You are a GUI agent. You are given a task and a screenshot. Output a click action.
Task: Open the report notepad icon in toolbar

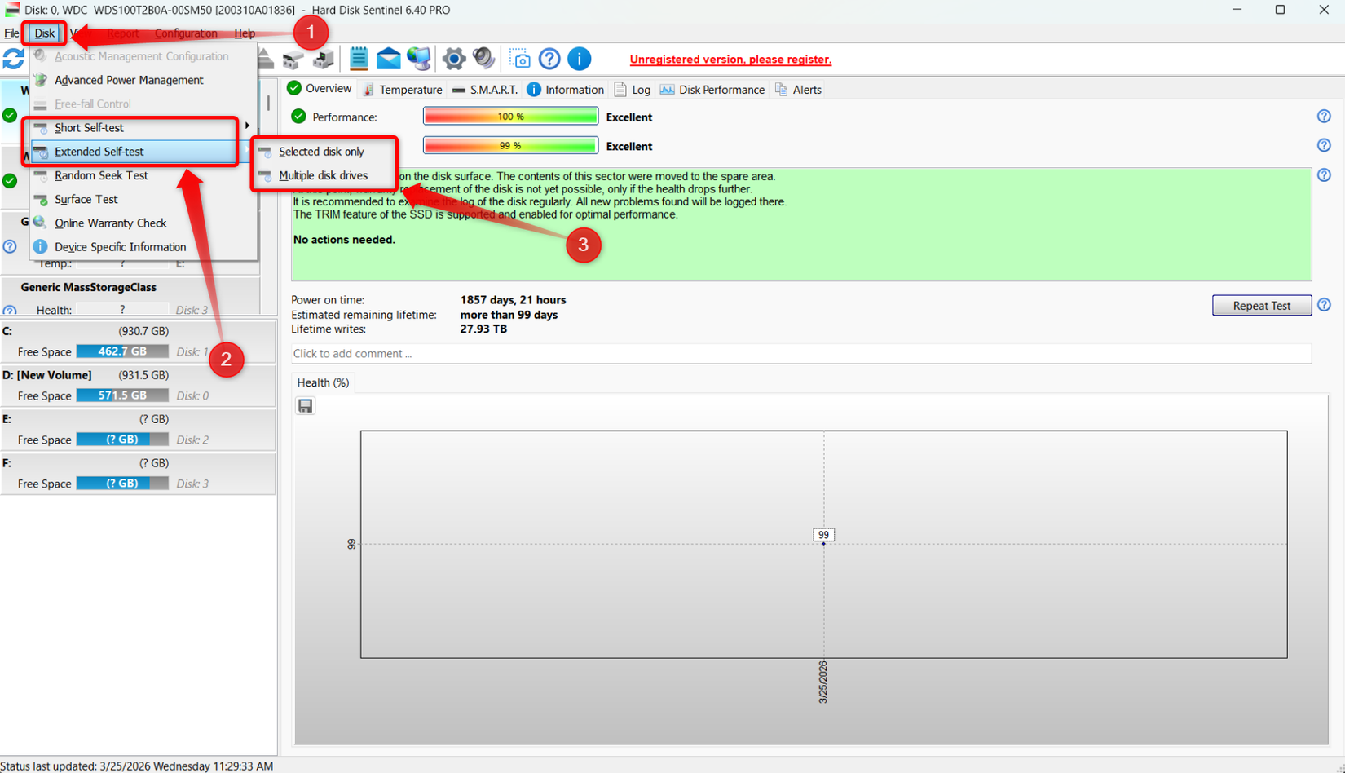coord(358,59)
